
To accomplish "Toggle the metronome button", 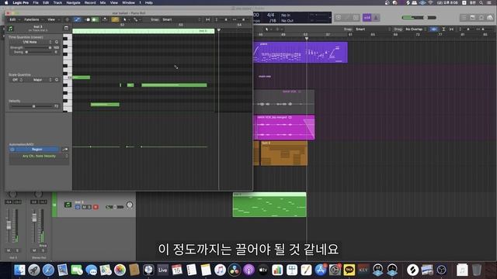I will pyautogui.click(x=376, y=18).
